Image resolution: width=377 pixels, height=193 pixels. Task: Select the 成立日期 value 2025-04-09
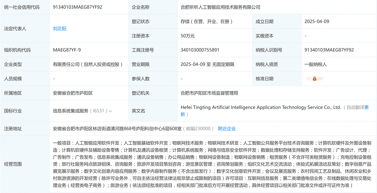(317, 21)
